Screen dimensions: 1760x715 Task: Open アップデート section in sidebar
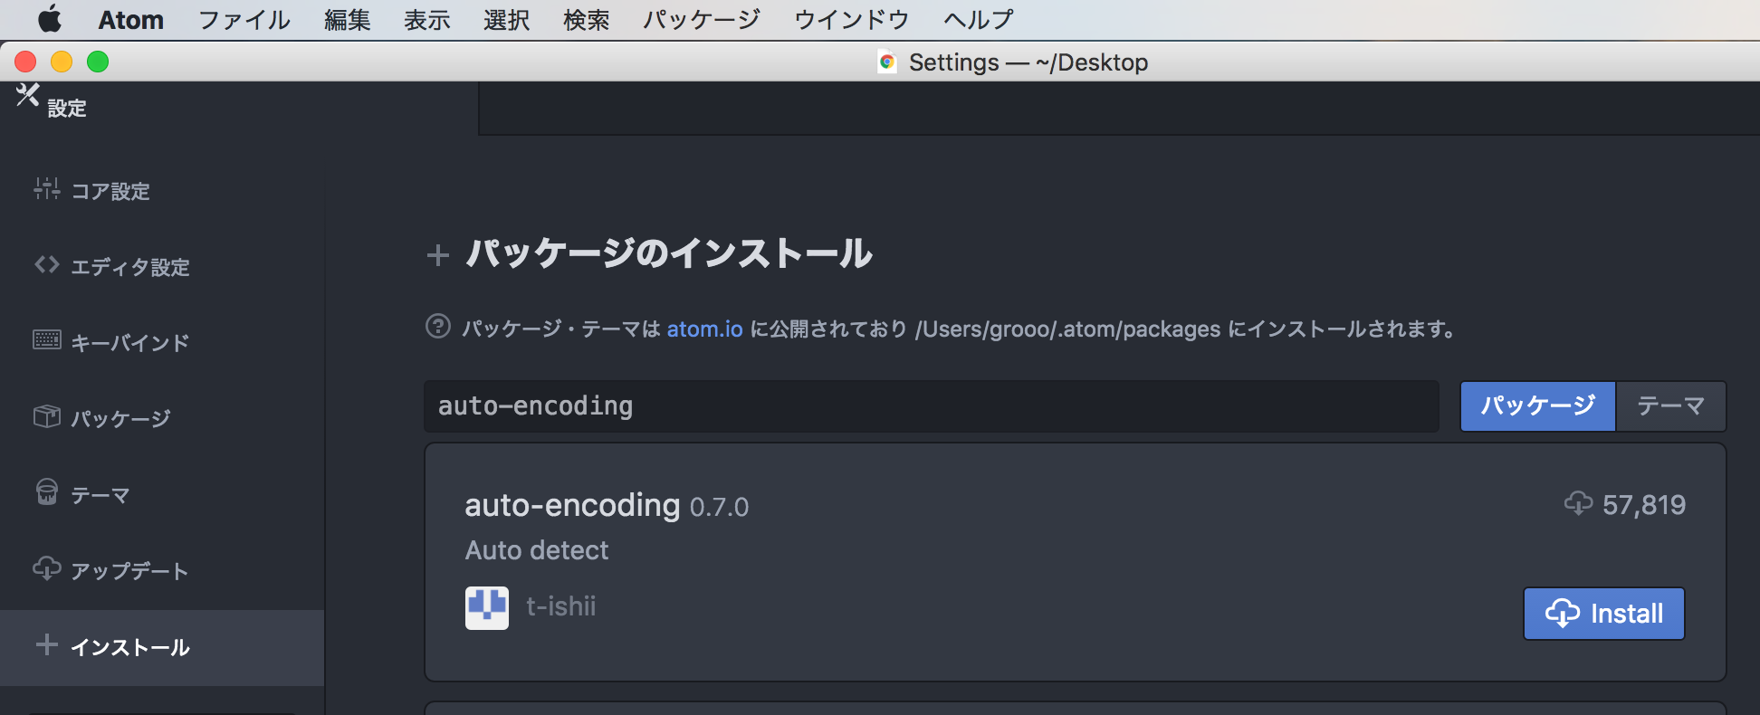coord(162,571)
